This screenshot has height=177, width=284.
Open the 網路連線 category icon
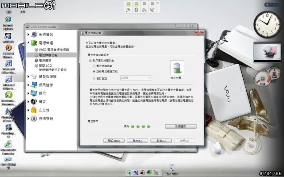(34, 85)
